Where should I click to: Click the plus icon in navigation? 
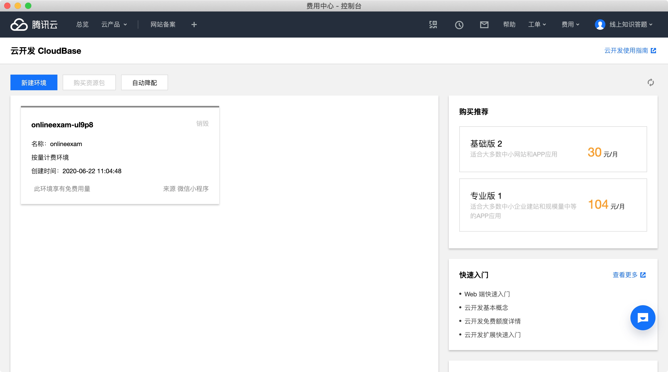pyautogui.click(x=194, y=25)
